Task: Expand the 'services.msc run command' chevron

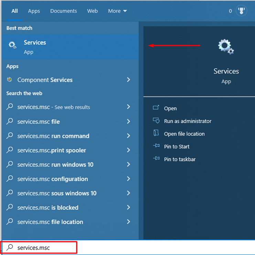Action: click(128, 136)
